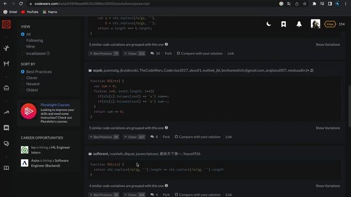Image resolution: width=351 pixels, height=197 pixels.
Task: Open the Карты bookmark
Action: point(50,12)
